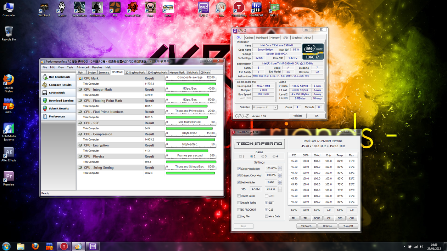Enable Log File checkbox
The width and height of the screenshot is (447, 251).
239,216
